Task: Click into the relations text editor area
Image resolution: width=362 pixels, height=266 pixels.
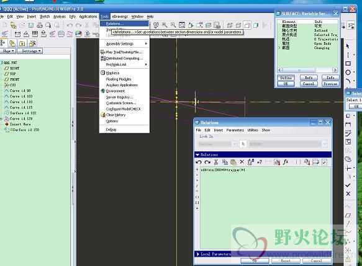Action: tap(265, 208)
